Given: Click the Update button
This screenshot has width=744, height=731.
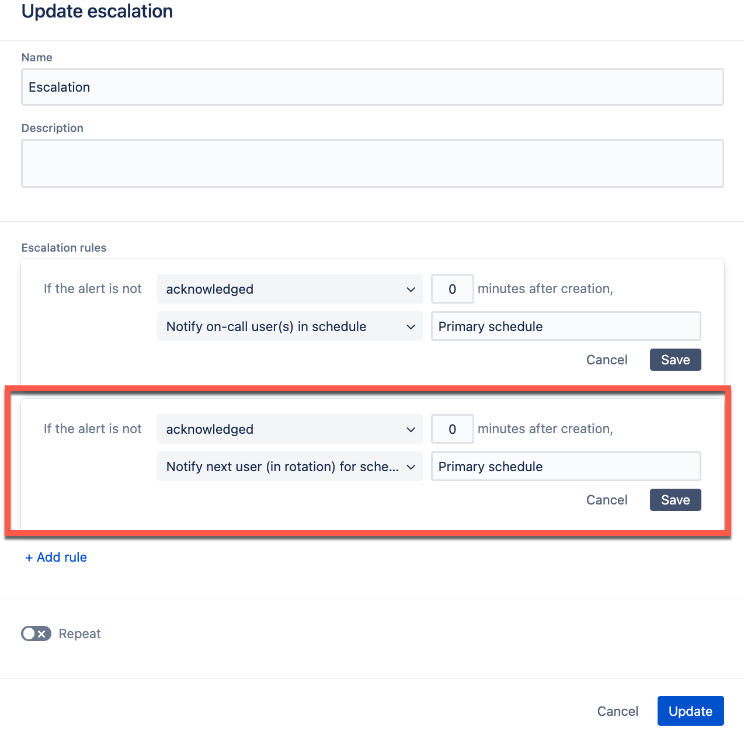Looking at the screenshot, I should [690, 711].
